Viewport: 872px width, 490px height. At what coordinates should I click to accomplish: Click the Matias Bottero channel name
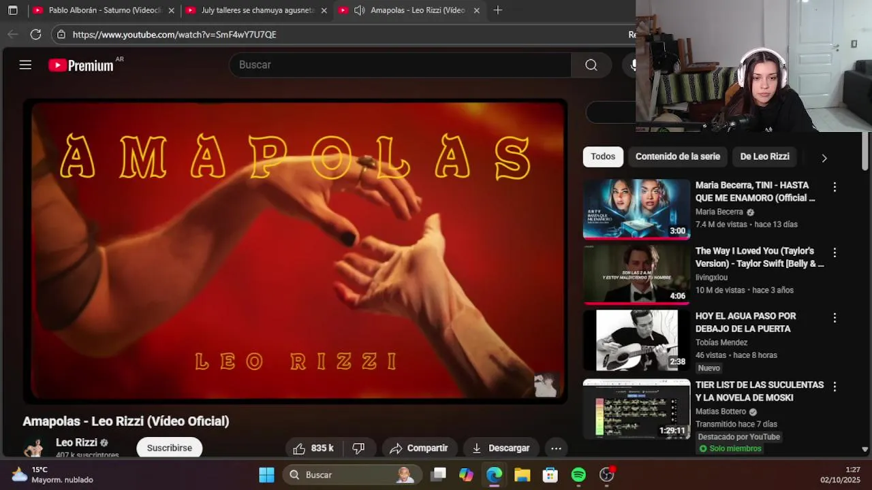point(721,412)
